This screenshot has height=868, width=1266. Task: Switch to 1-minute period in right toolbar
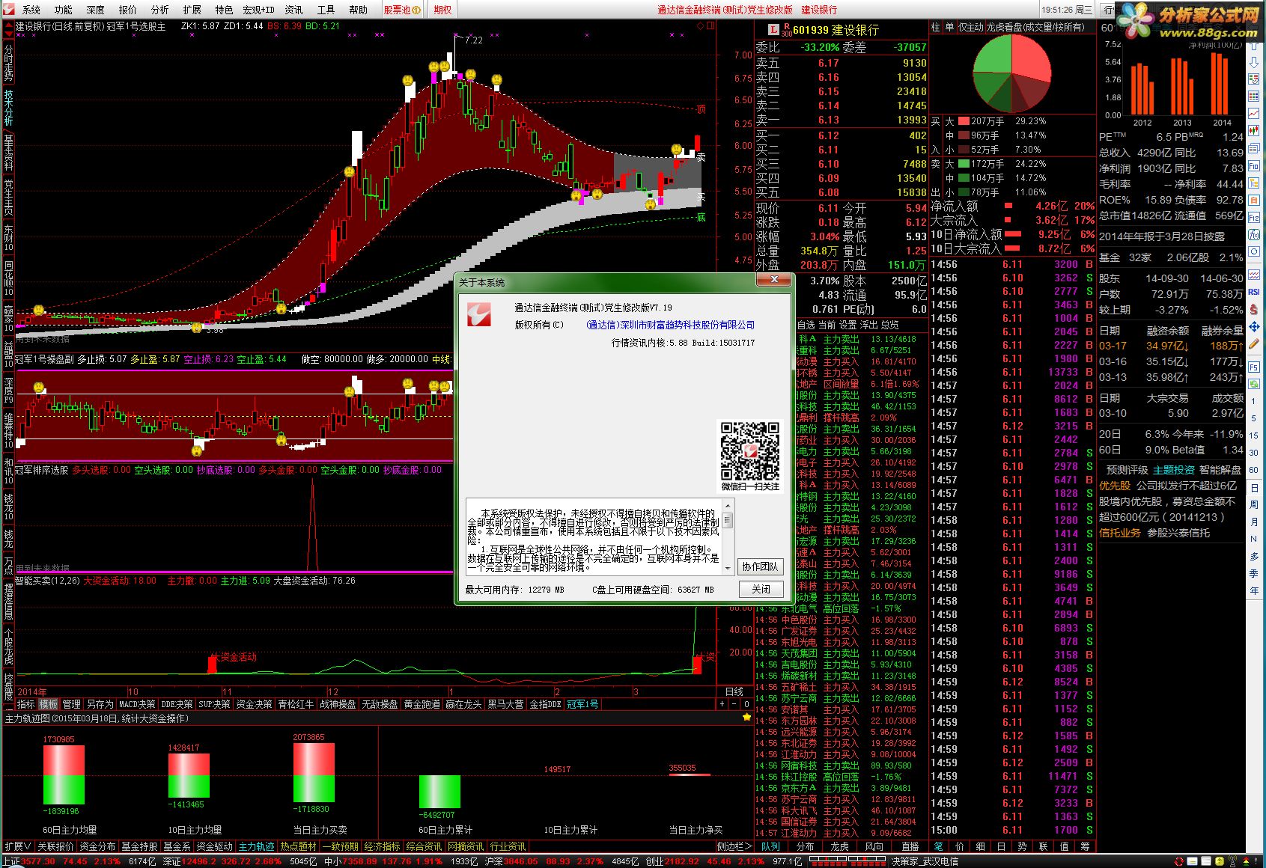click(x=1254, y=401)
